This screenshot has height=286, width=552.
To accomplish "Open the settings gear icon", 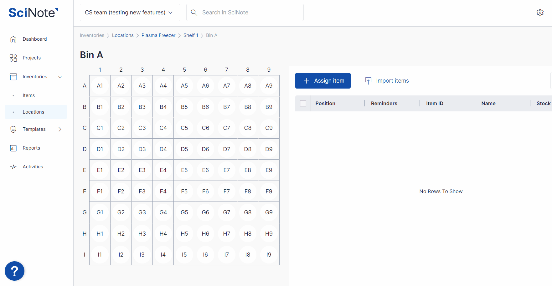I will pos(540,13).
